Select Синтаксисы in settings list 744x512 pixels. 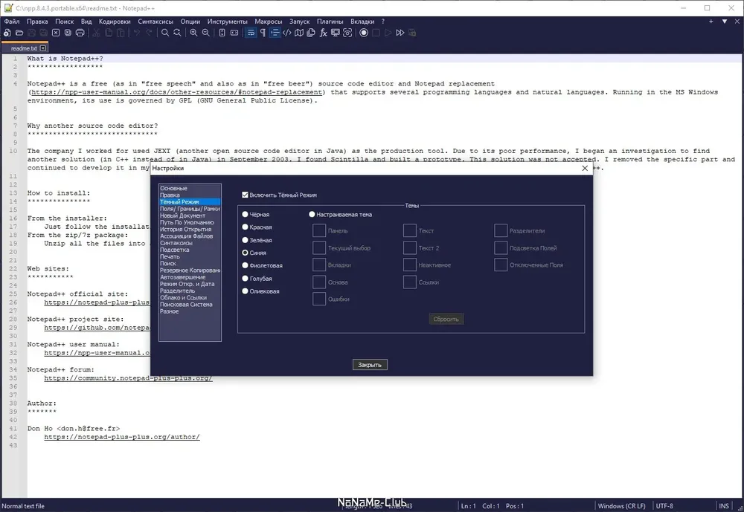tap(190, 243)
